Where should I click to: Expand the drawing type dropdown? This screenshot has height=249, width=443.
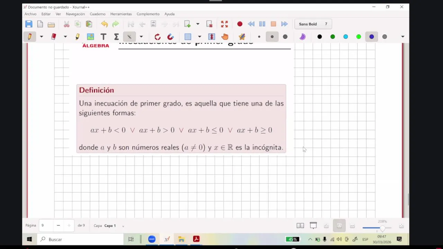pyautogui.click(x=141, y=37)
